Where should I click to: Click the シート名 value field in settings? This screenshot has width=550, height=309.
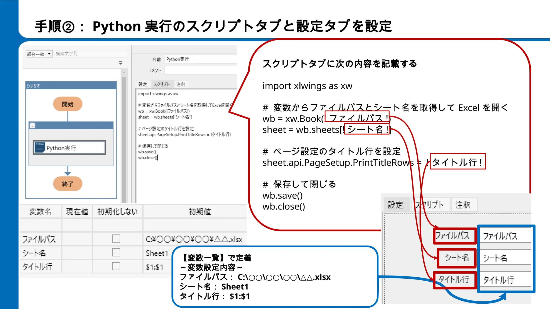505,258
